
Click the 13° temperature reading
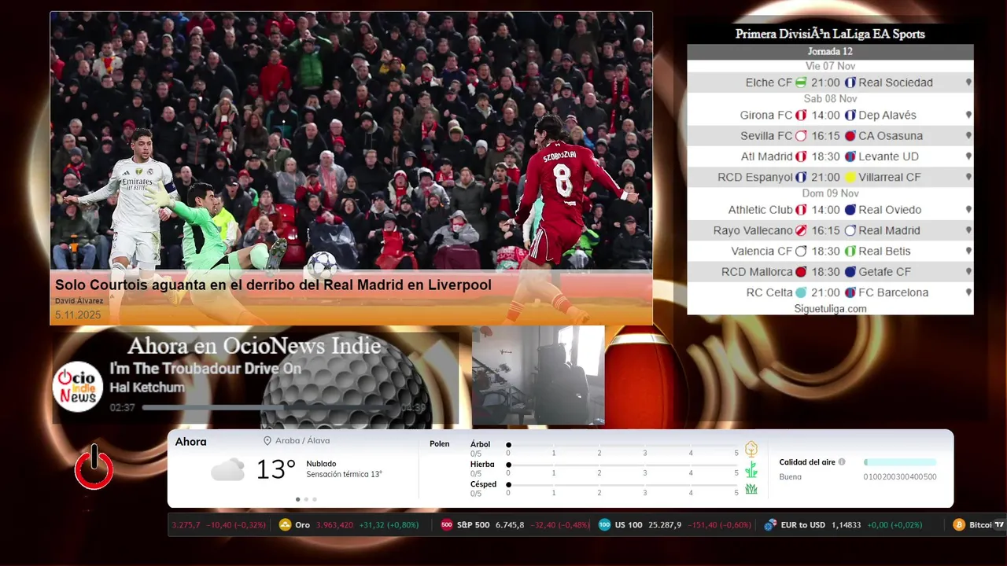276,470
